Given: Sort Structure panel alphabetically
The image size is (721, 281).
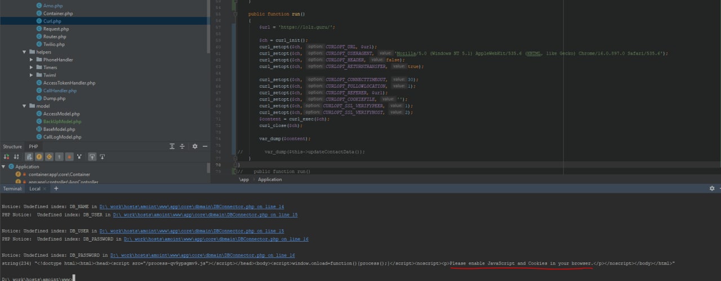Looking at the screenshot, I should (x=16, y=157).
